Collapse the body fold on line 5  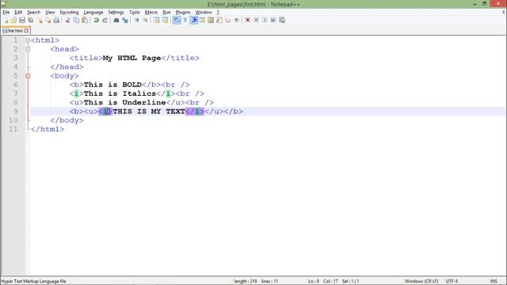(28, 76)
